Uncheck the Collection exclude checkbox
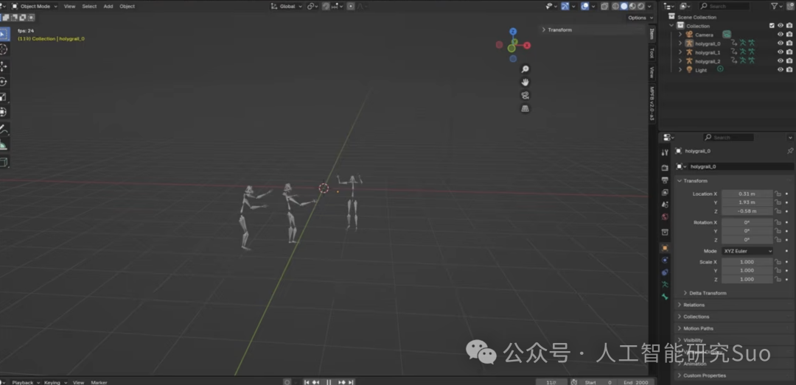Viewport: 796px width, 385px height. pyautogui.click(x=772, y=25)
